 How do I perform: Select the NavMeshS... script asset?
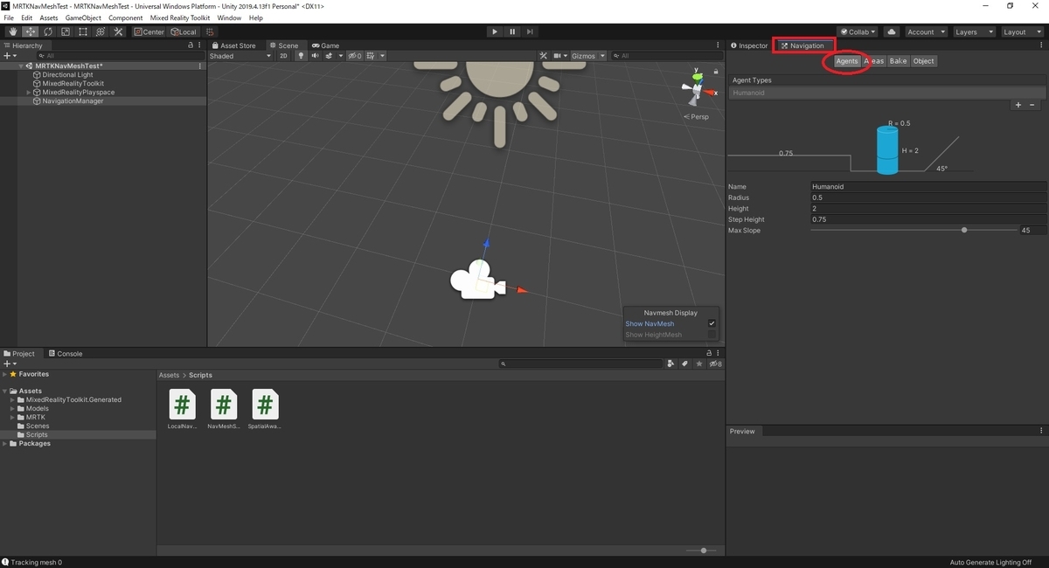pos(224,410)
